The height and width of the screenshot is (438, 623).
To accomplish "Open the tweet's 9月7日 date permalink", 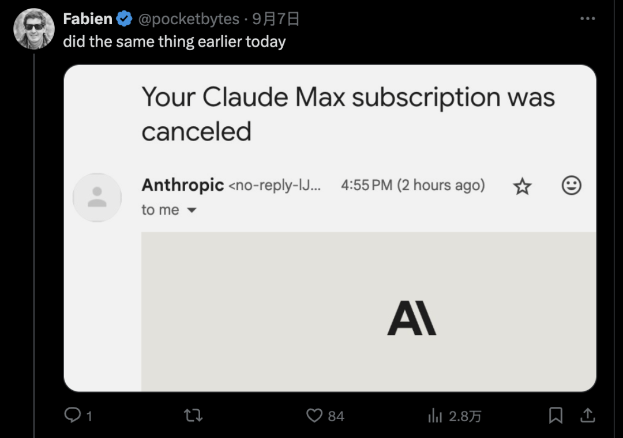I will pos(276,19).
